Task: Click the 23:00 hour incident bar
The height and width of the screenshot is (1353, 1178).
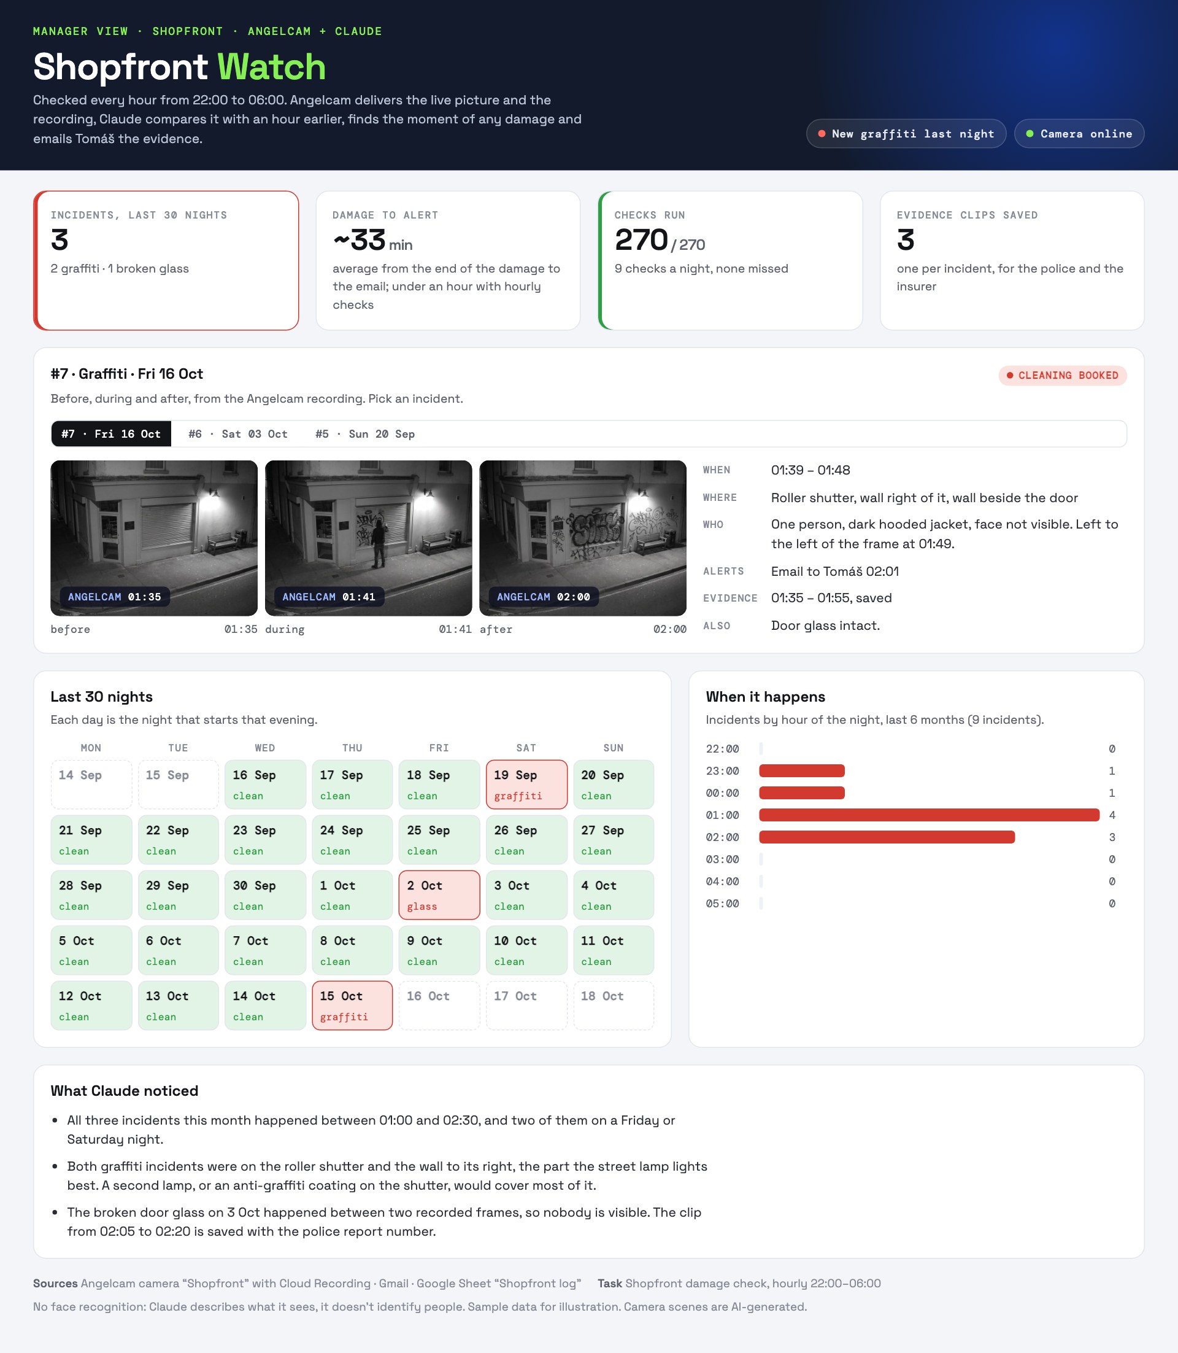Action: (801, 771)
